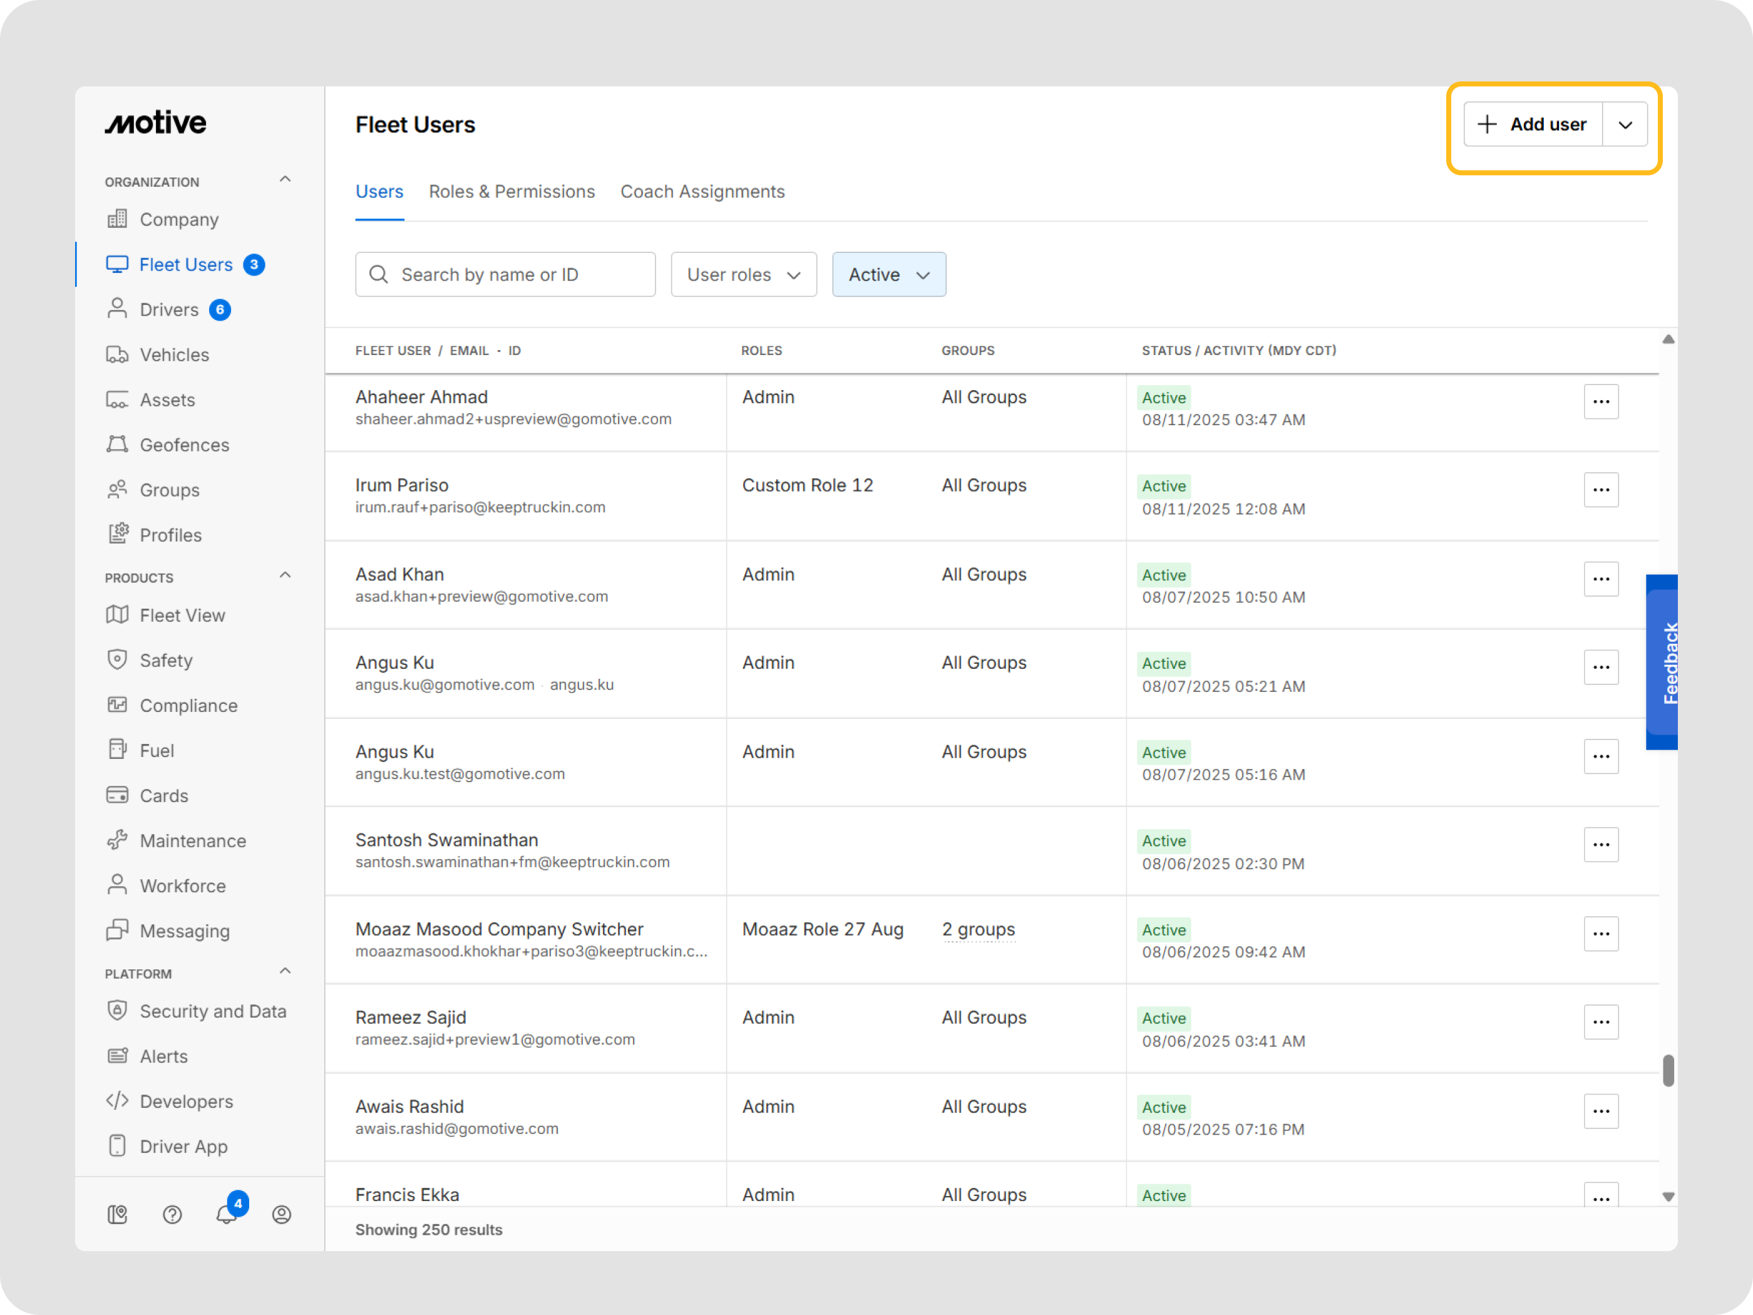Click the help question mark icon

tap(172, 1214)
